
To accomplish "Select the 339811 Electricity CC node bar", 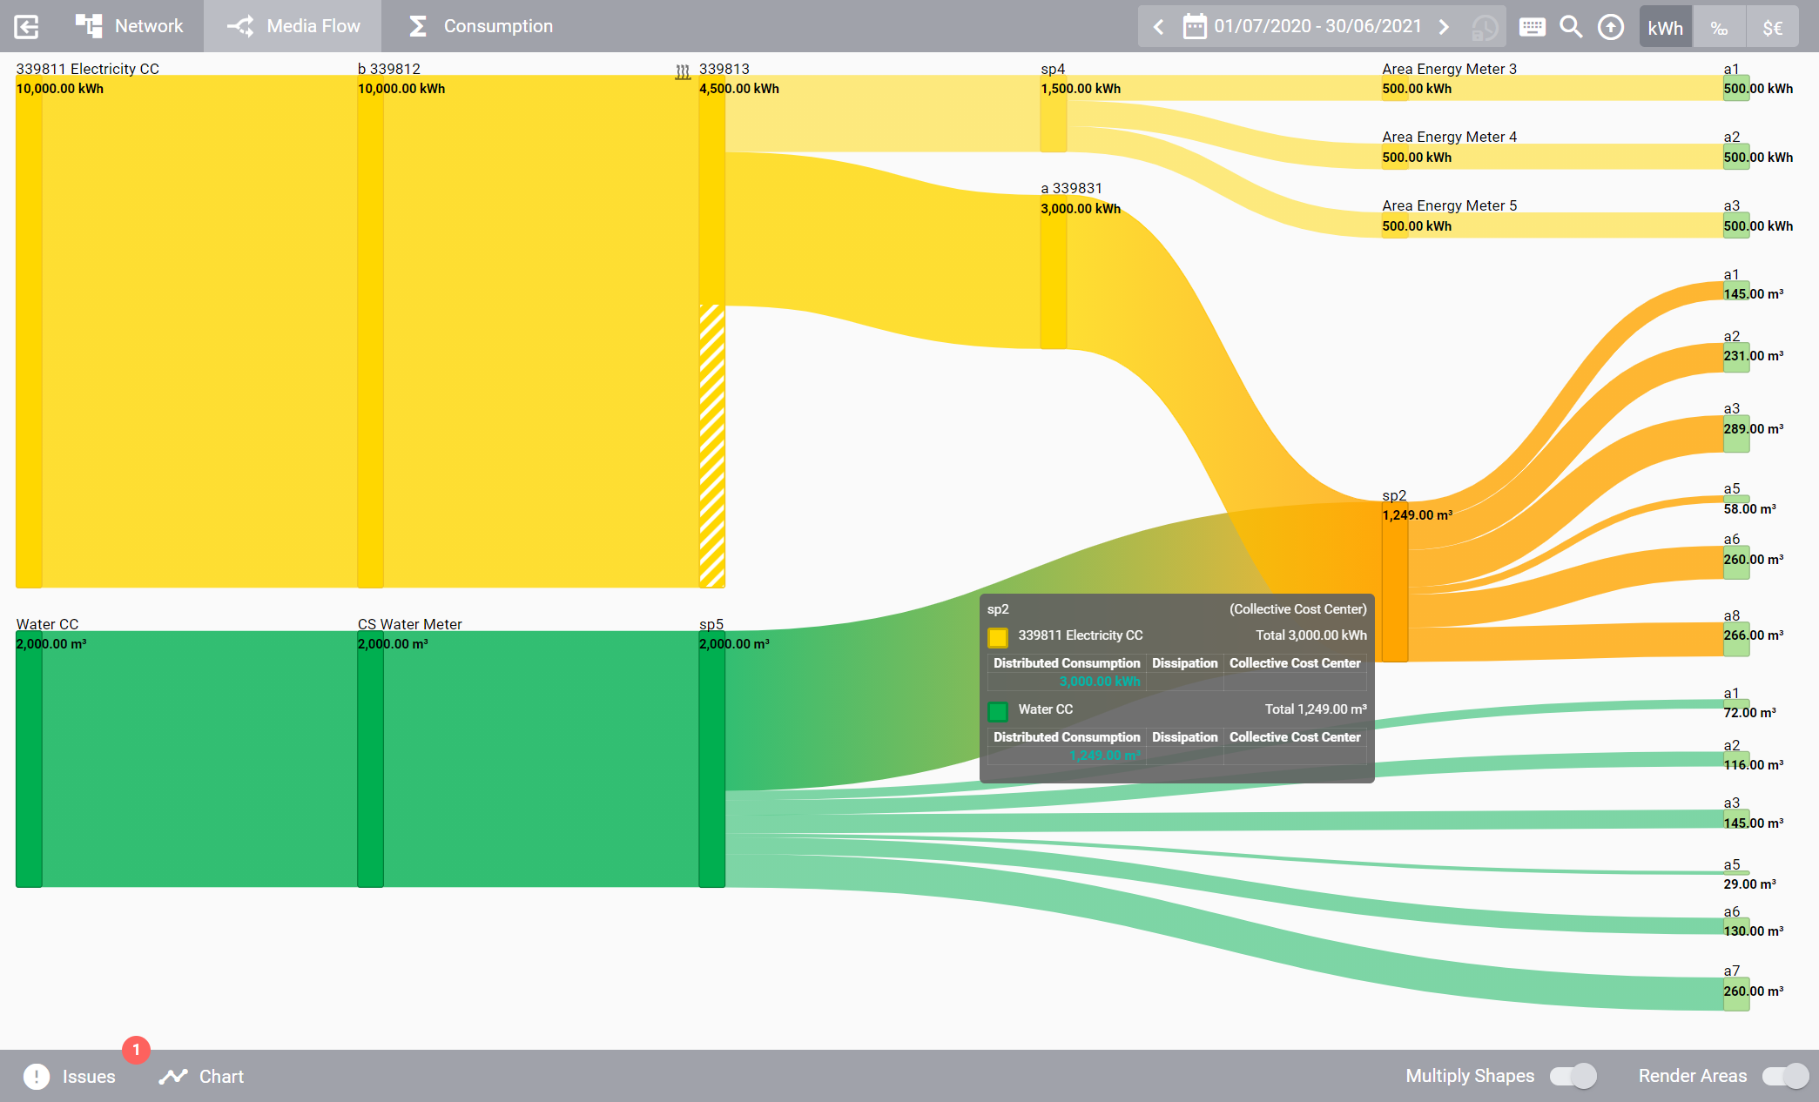I will tap(29, 331).
